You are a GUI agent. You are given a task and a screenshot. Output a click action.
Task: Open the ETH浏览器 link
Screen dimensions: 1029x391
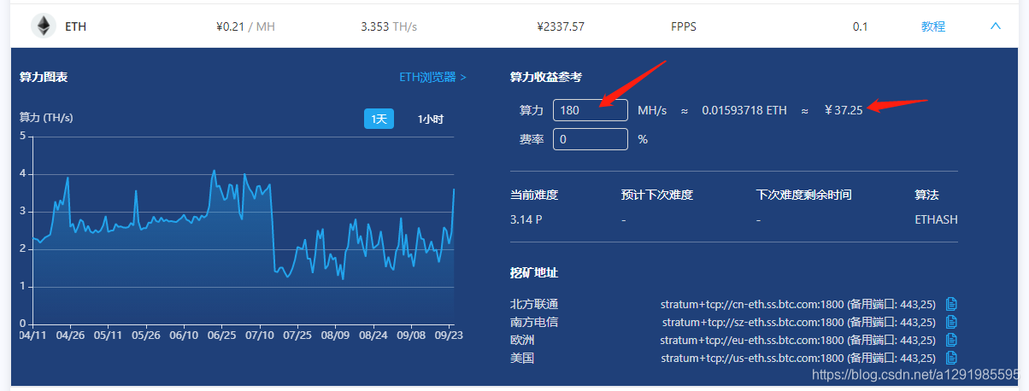pos(432,77)
